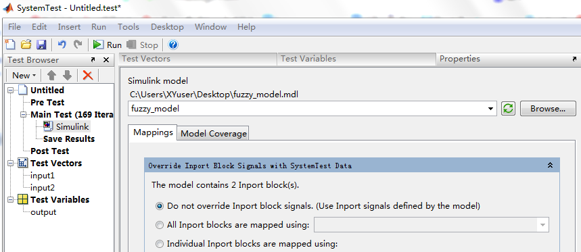Select Main Test (169 Iterations) node
The height and width of the screenshot is (252, 581).
click(x=72, y=115)
